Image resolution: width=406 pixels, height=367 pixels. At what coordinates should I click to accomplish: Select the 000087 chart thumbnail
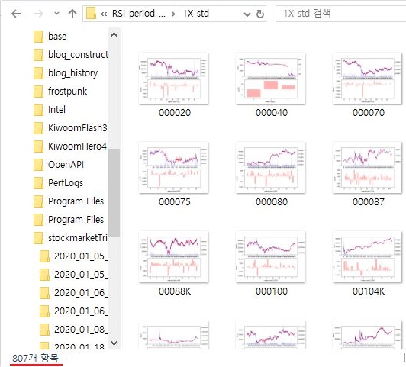(367, 168)
